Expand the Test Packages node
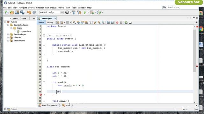204x114 pixels. tap(8, 34)
